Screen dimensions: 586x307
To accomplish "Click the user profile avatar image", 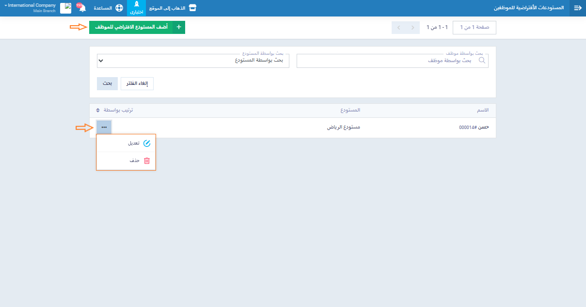I will (x=66, y=8).
